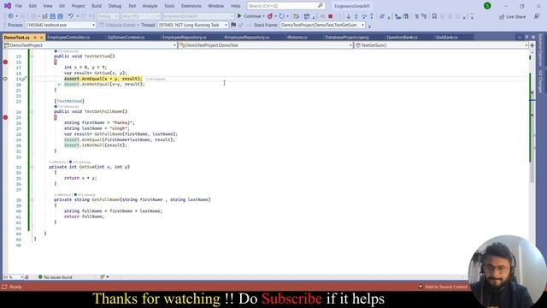This screenshot has height=308, width=547.
Task: Open the Edit menu
Action: [x=32, y=6]
